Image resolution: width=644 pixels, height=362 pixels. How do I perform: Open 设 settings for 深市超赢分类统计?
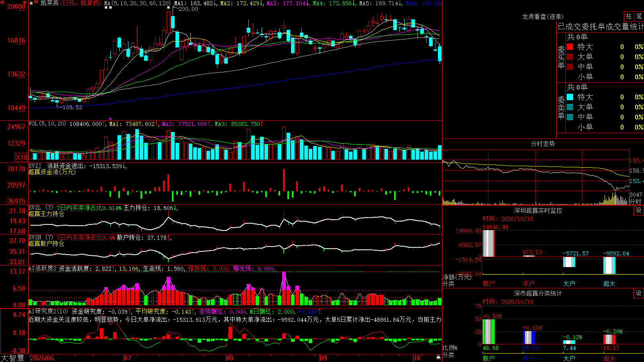639,293
